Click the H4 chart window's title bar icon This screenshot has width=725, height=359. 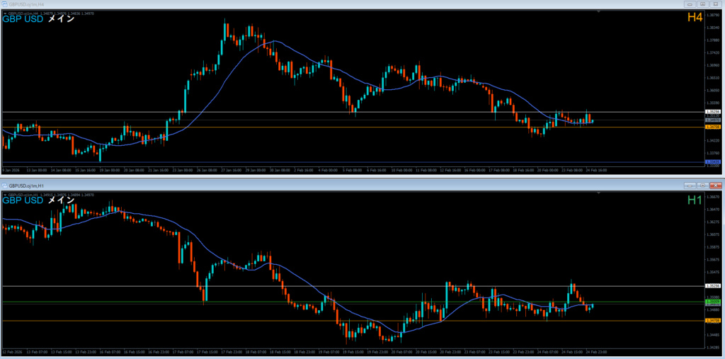tap(5, 4)
